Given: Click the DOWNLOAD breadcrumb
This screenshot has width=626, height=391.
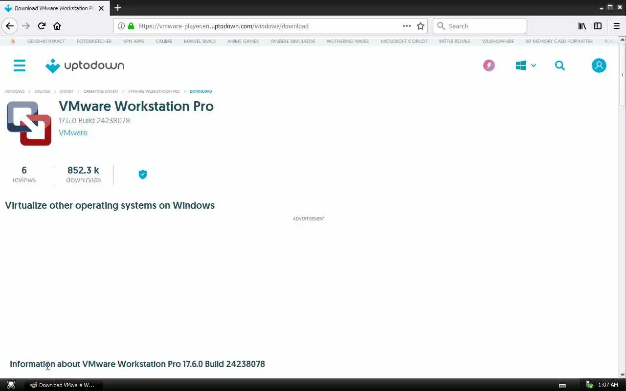Looking at the screenshot, I should tap(201, 91).
